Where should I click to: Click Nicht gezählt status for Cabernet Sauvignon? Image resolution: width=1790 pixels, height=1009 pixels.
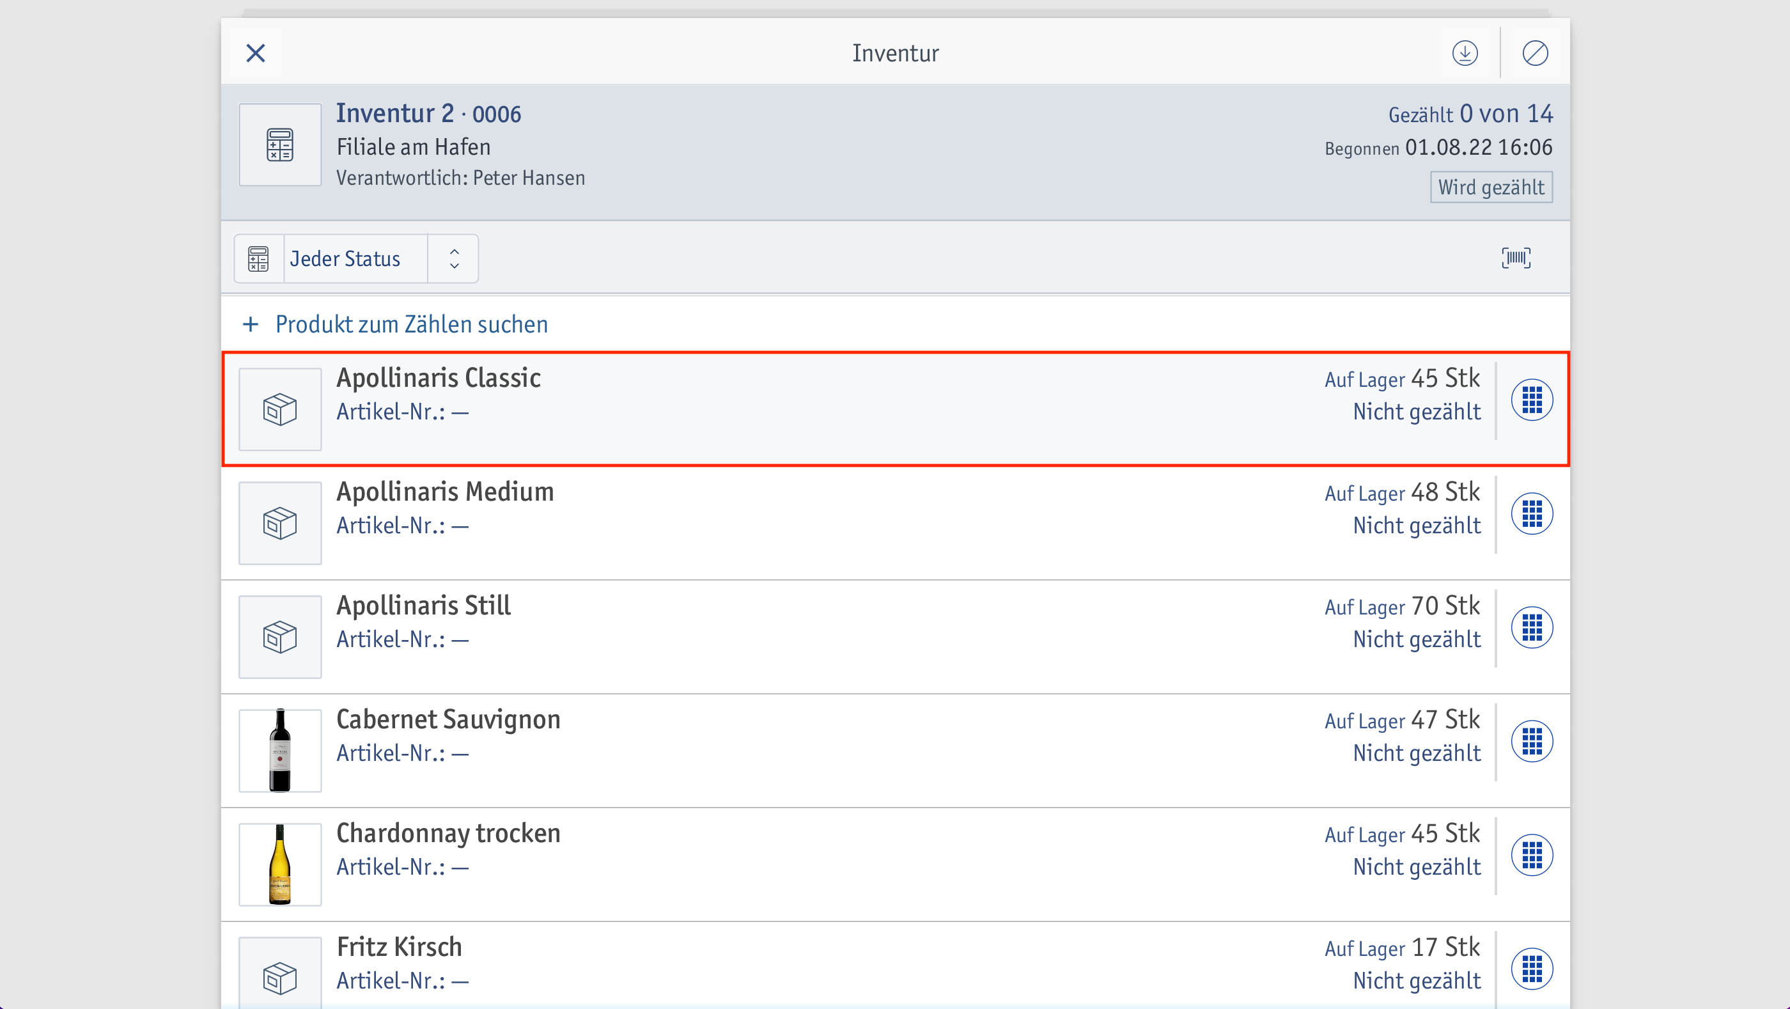tap(1417, 754)
